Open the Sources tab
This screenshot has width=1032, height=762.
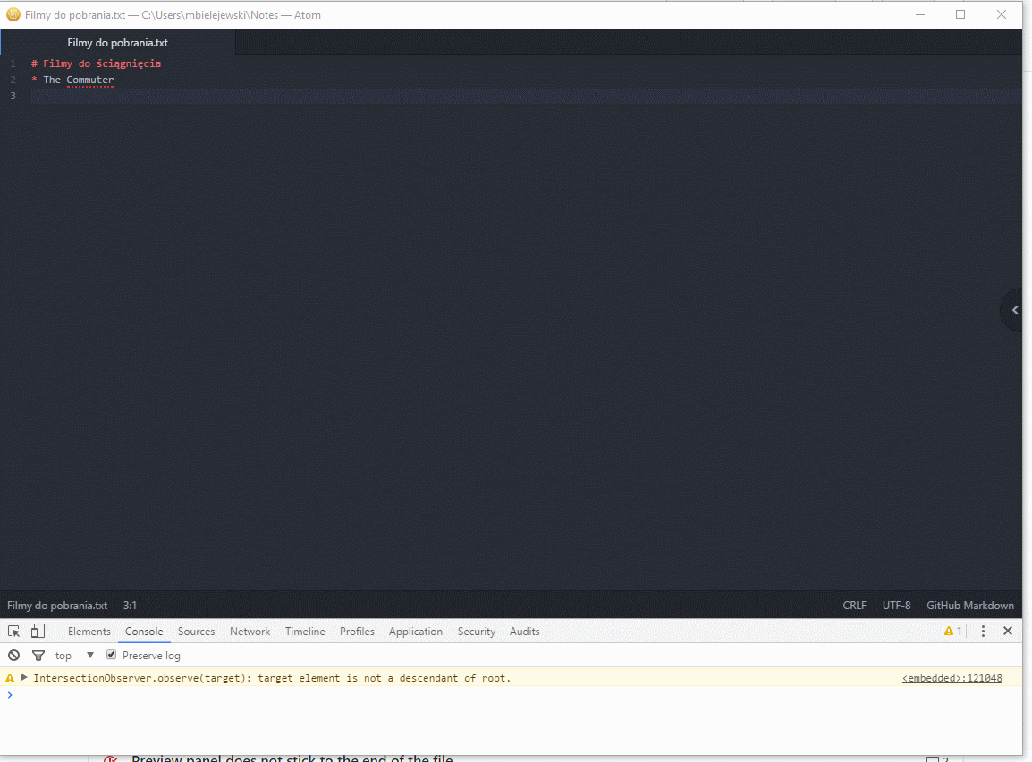point(196,632)
